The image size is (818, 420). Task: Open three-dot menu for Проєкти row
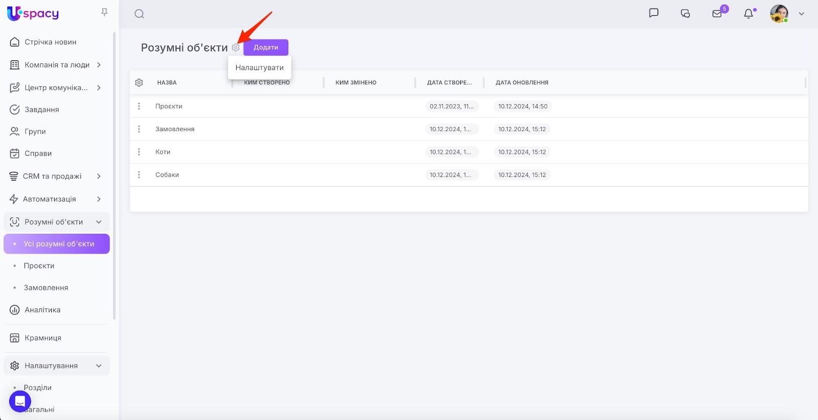tap(139, 106)
